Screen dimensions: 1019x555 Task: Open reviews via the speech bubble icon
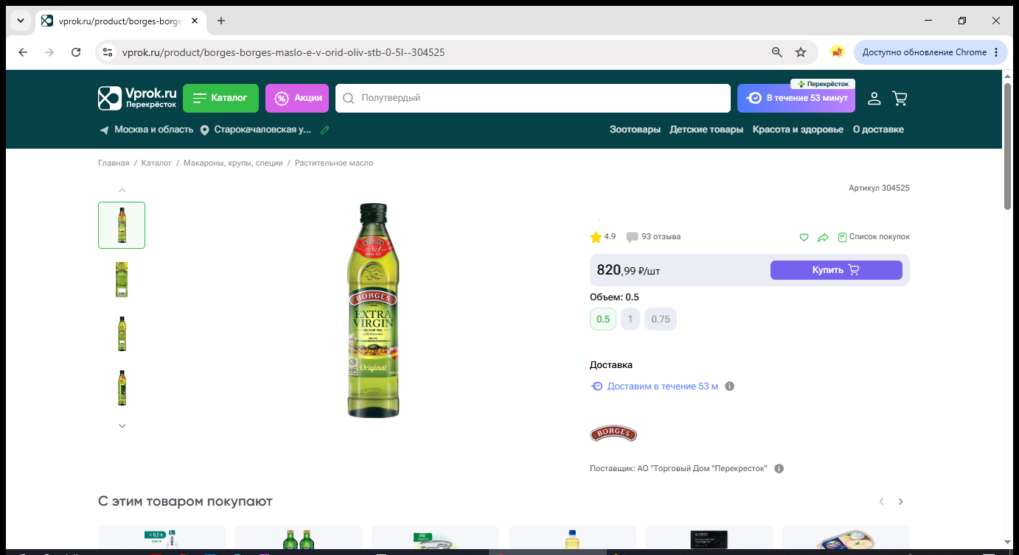coord(632,237)
